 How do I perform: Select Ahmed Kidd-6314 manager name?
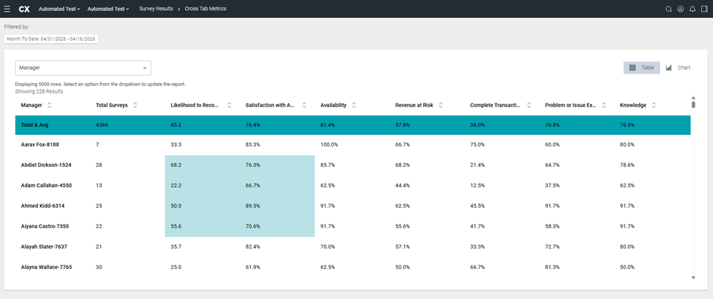[42, 206]
